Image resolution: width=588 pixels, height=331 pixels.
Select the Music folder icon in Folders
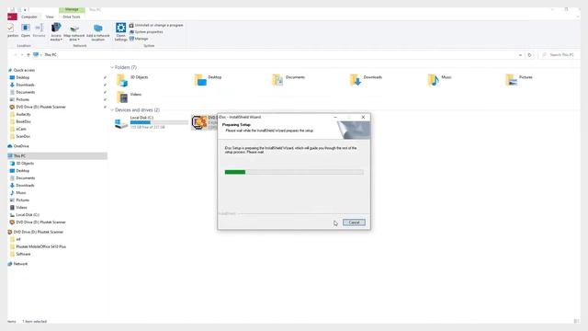433,80
